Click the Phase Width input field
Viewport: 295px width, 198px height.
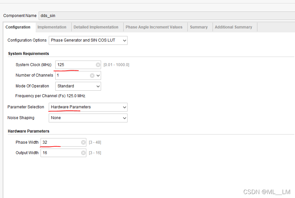click(x=63, y=142)
